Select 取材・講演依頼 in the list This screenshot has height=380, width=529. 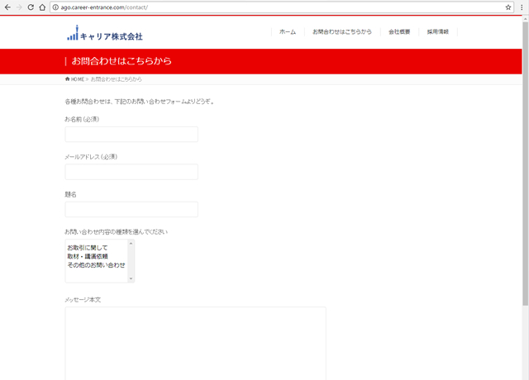pyautogui.click(x=88, y=257)
